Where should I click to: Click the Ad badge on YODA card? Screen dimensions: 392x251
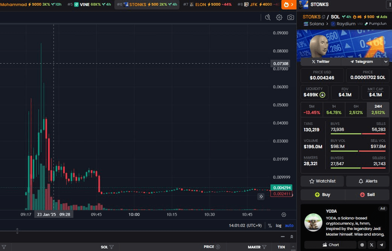click(x=383, y=208)
